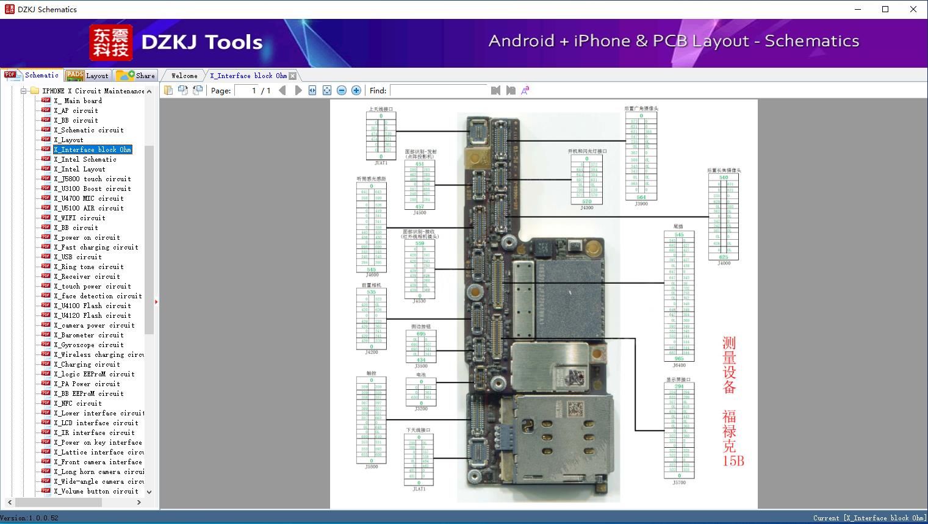Click the fit-to-page view icon

[x=326, y=90]
